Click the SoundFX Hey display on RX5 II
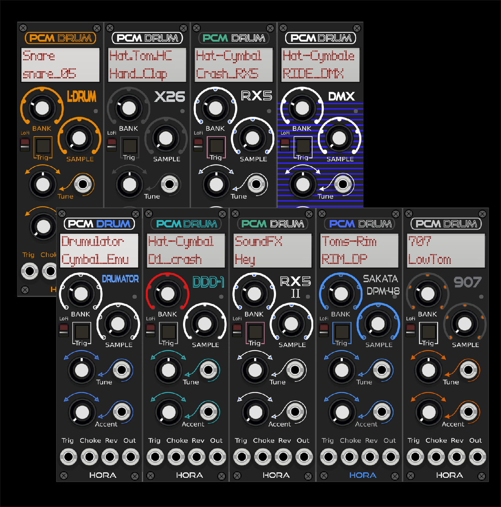Image resolution: width=501 pixels, height=507 pixels. tap(273, 250)
